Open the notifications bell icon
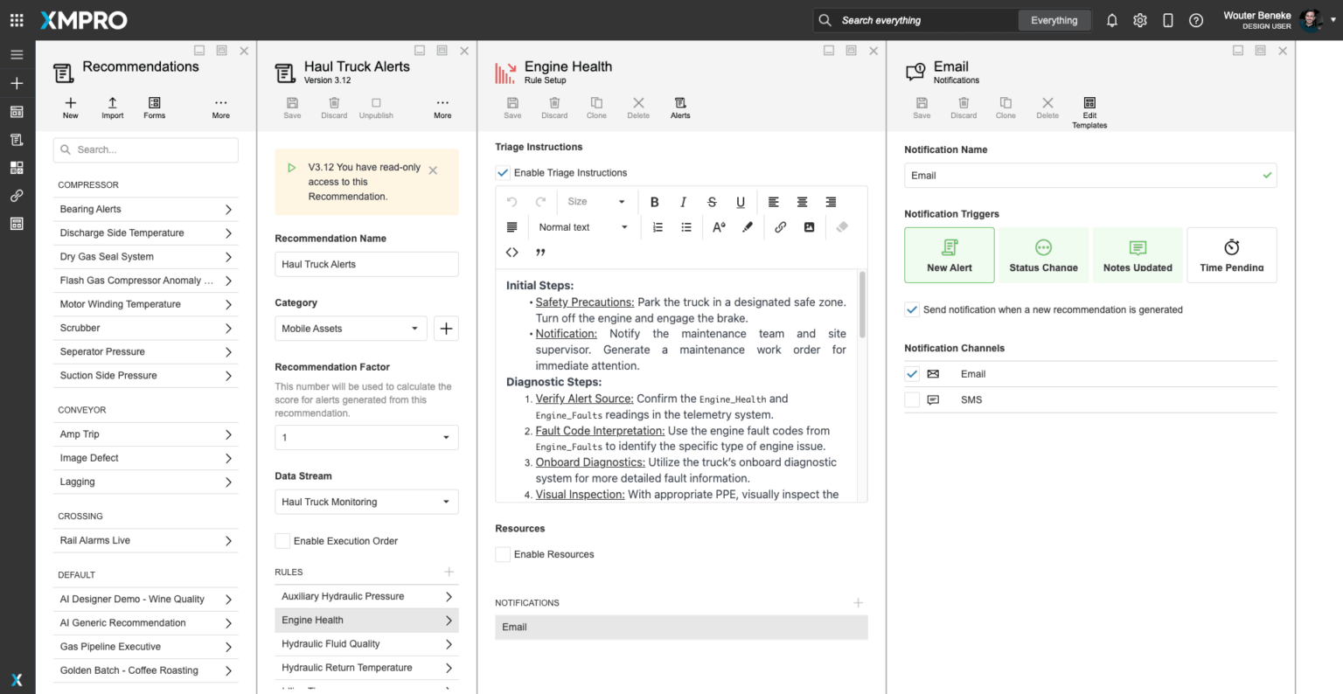 pyautogui.click(x=1111, y=20)
